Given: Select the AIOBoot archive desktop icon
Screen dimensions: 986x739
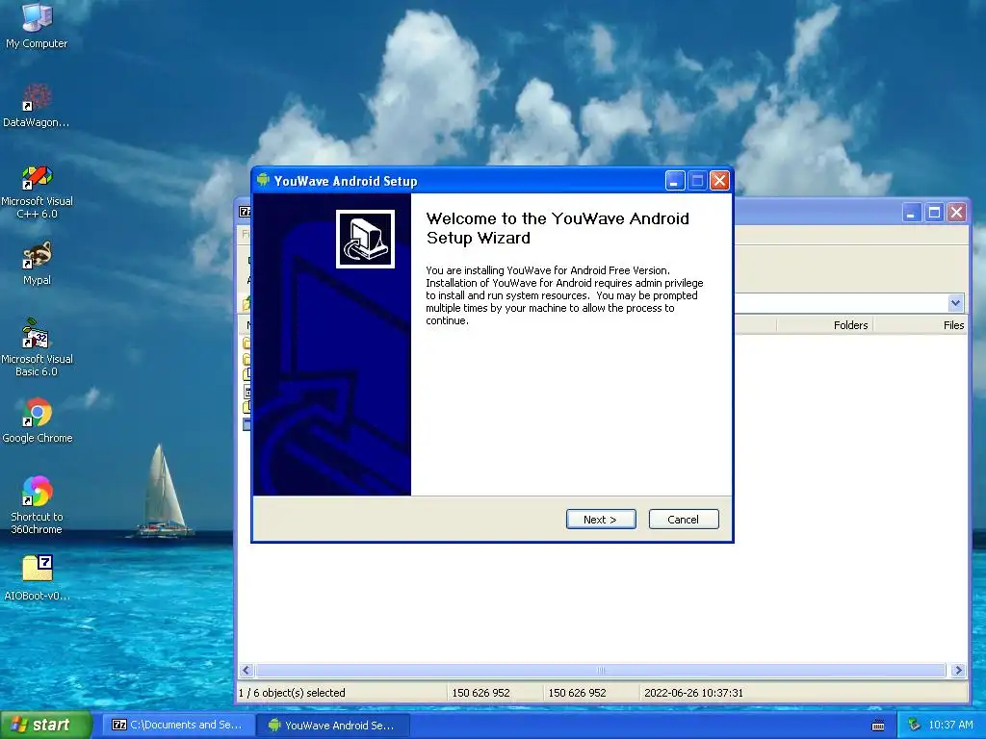Looking at the screenshot, I should tap(38, 578).
